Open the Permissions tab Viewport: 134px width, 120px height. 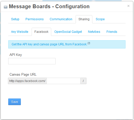tap(34, 19)
